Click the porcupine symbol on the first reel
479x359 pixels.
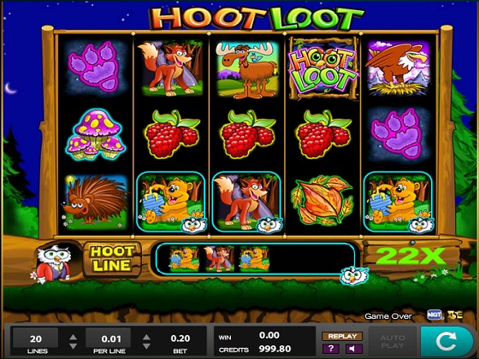click(95, 202)
